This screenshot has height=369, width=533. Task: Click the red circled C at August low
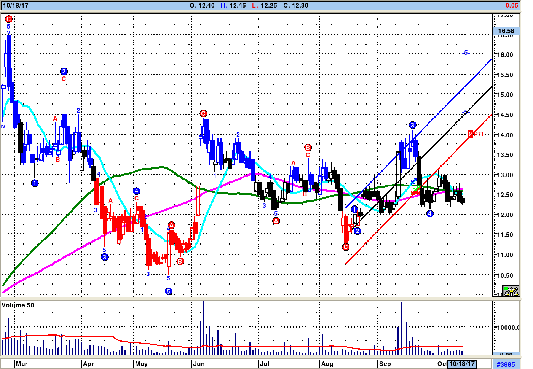tap(346, 247)
